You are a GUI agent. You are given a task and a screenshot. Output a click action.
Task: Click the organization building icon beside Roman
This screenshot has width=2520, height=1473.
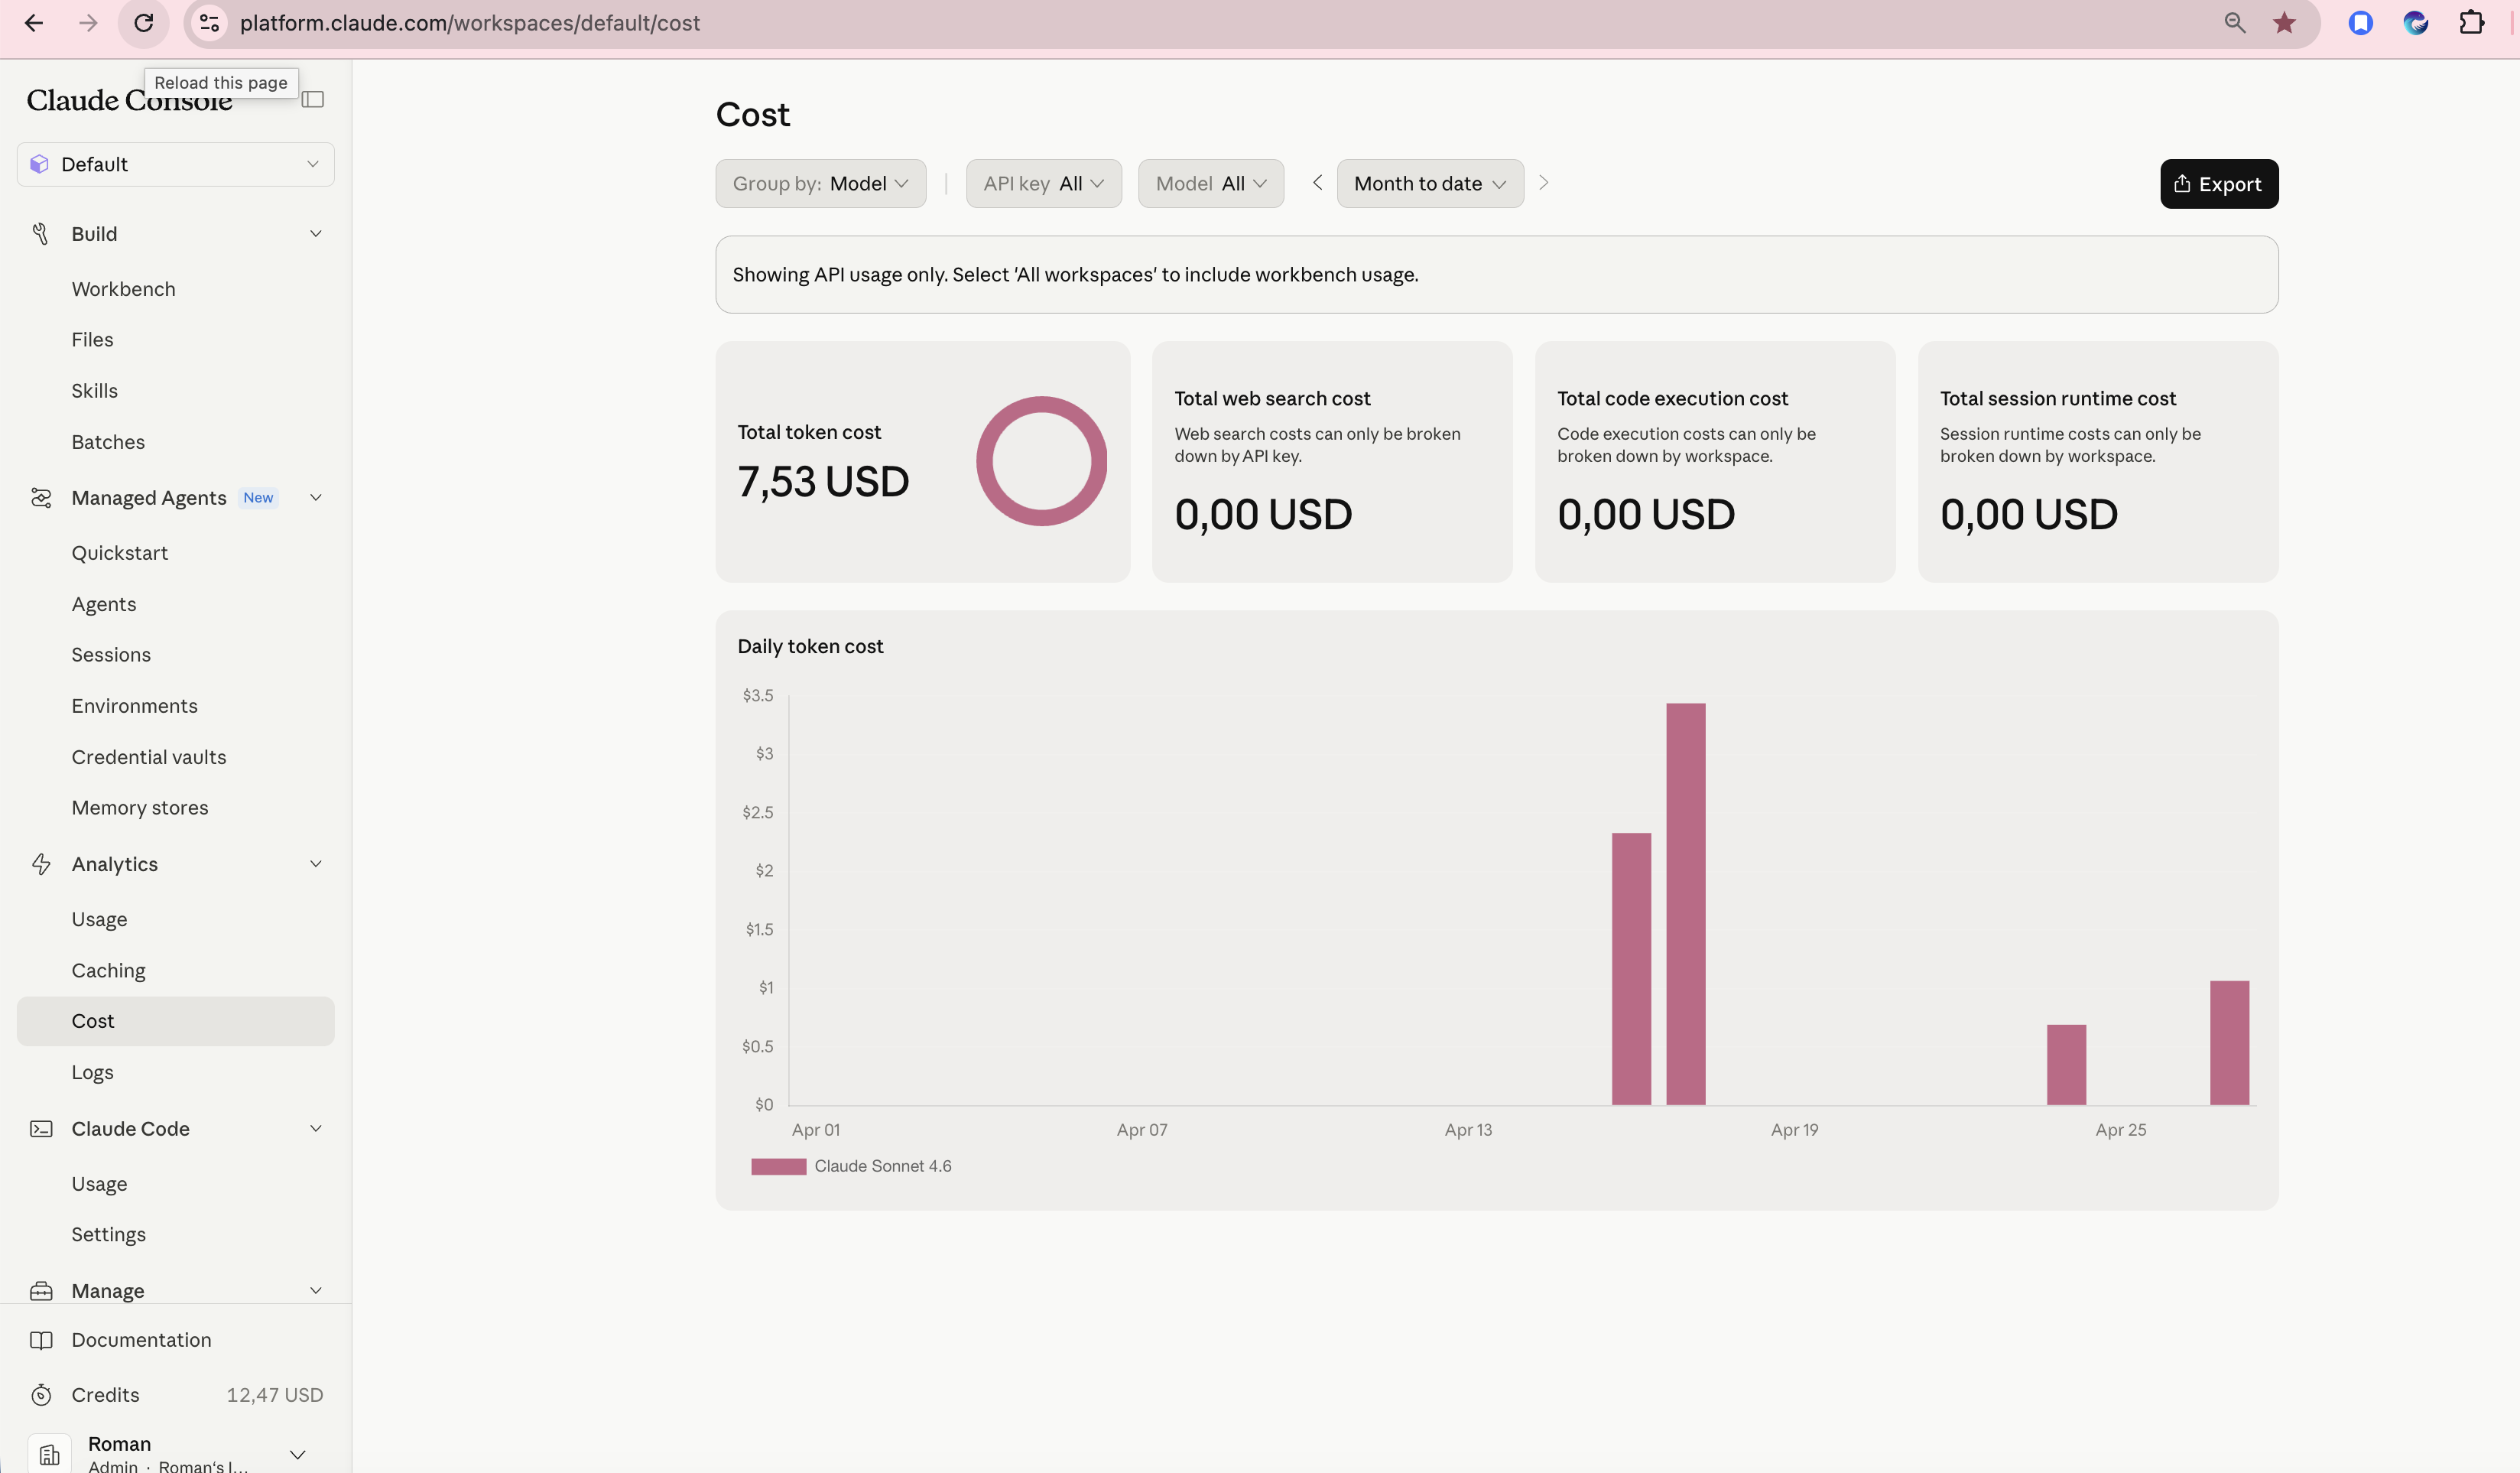(x=49, y=1455)
